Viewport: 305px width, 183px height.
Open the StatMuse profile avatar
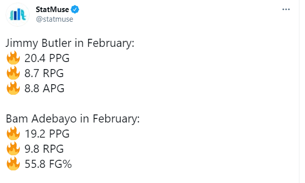pos(18,15)
